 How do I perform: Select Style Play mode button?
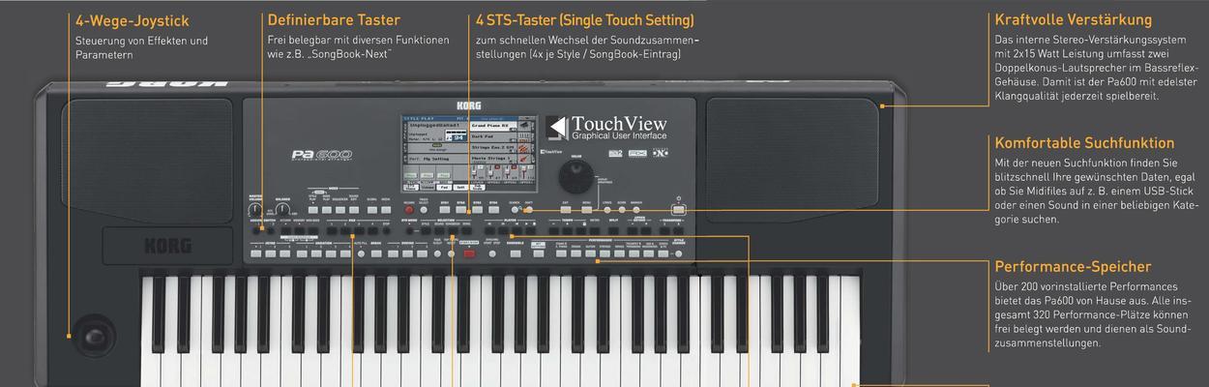pos(313,210)
